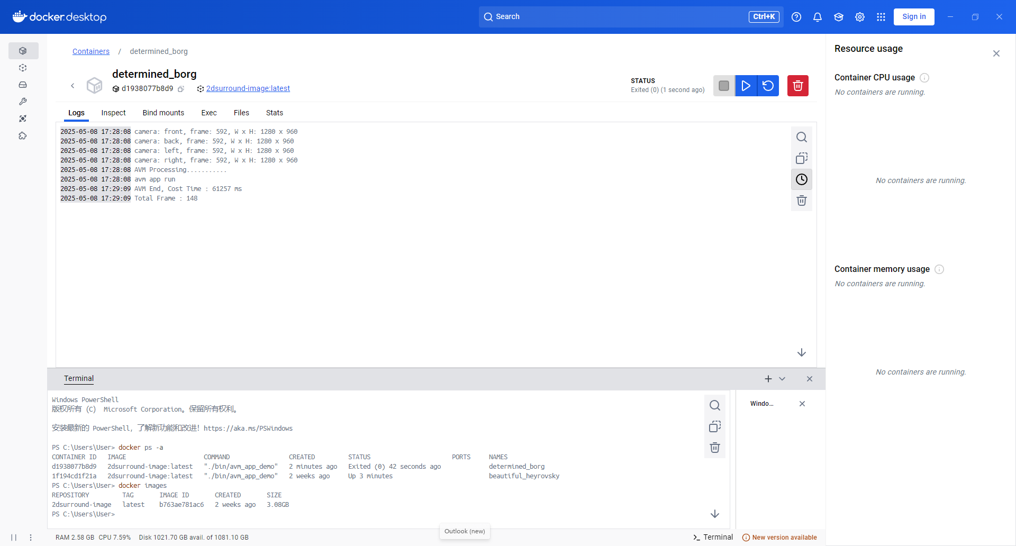Image resolution: width=1016 pixels, height=546 pixels.
Task: Open Builds using the wrench sidebar icon
Action: click(23, 102)
